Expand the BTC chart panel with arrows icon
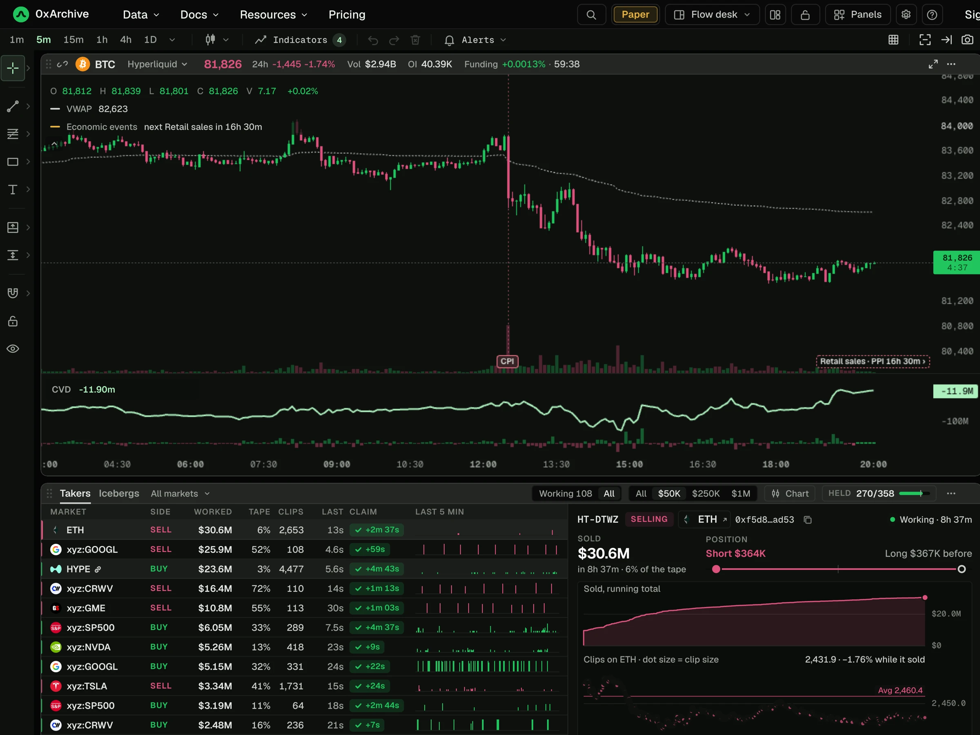 [x=933, y=64]
